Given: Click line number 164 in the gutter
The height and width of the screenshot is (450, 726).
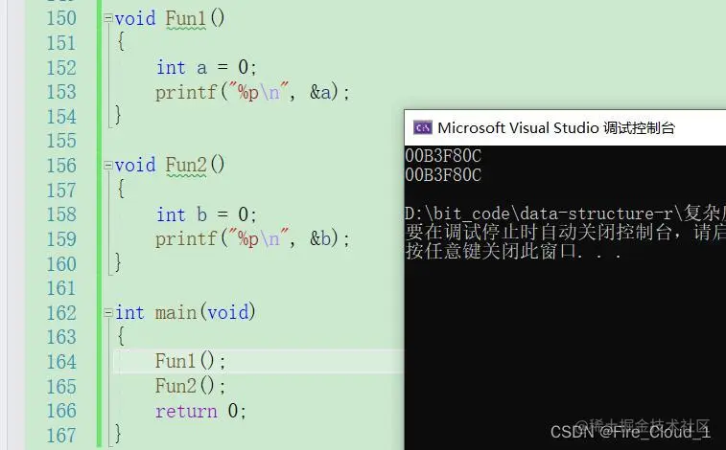Looking at the screenshot, I should pyautogui.click(x=61, y=362).
